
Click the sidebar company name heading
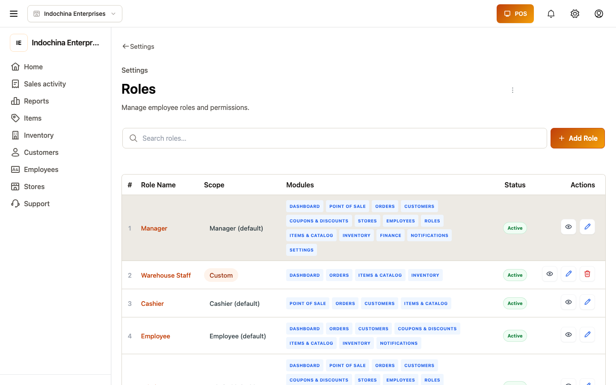tap(65, 43)
